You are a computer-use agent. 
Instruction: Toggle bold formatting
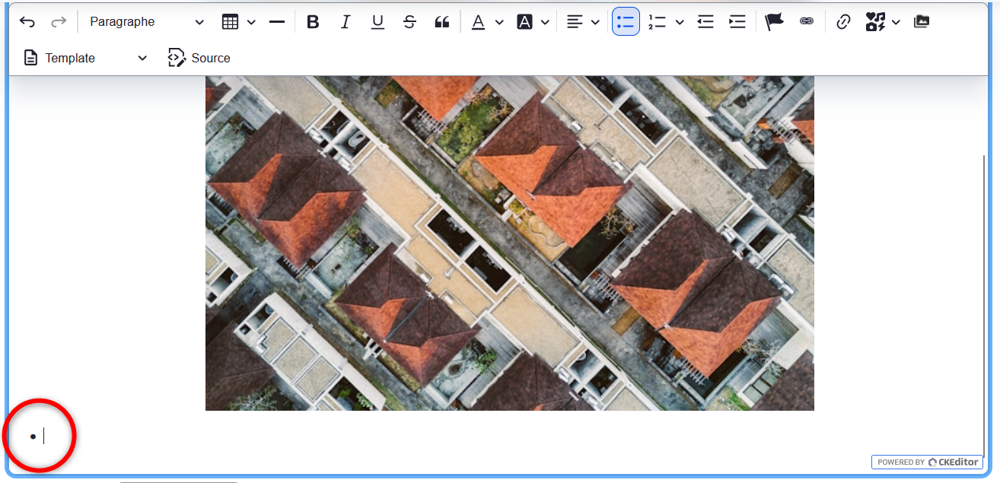point(313,22)
